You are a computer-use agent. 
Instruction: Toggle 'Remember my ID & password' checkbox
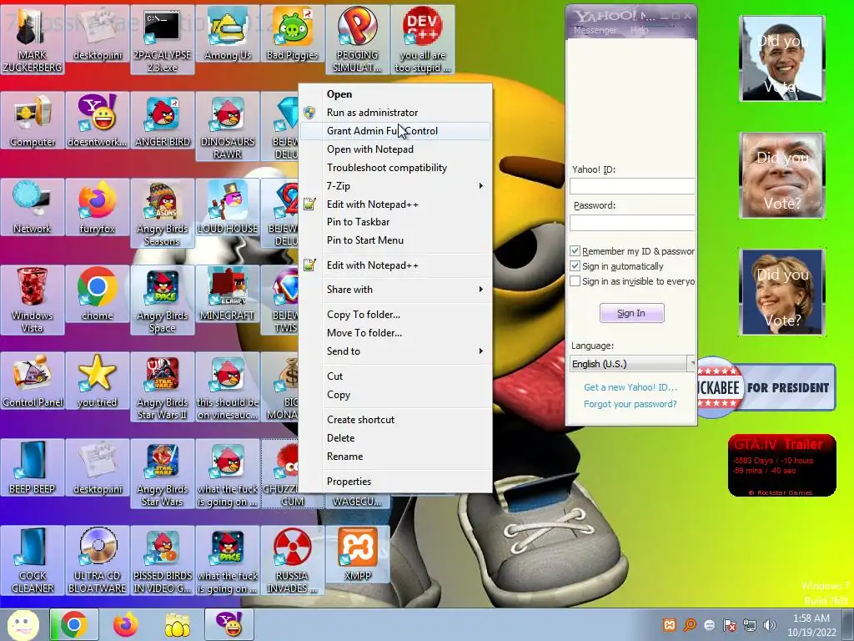point(575,250)
